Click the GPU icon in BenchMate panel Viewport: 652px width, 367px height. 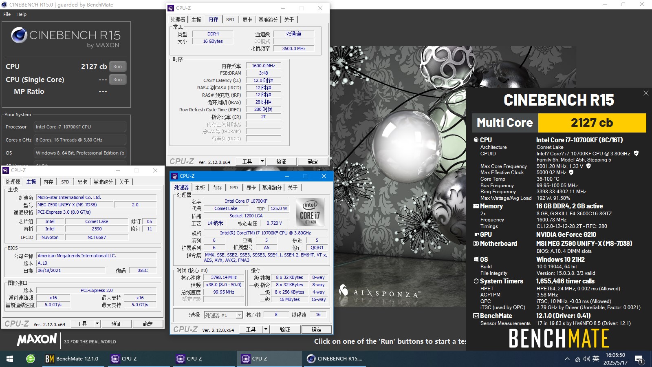click(476, 235)
